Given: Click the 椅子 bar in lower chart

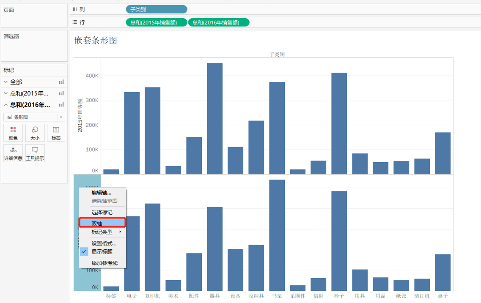Looking at the screenshot, I should tap(339, 241).
